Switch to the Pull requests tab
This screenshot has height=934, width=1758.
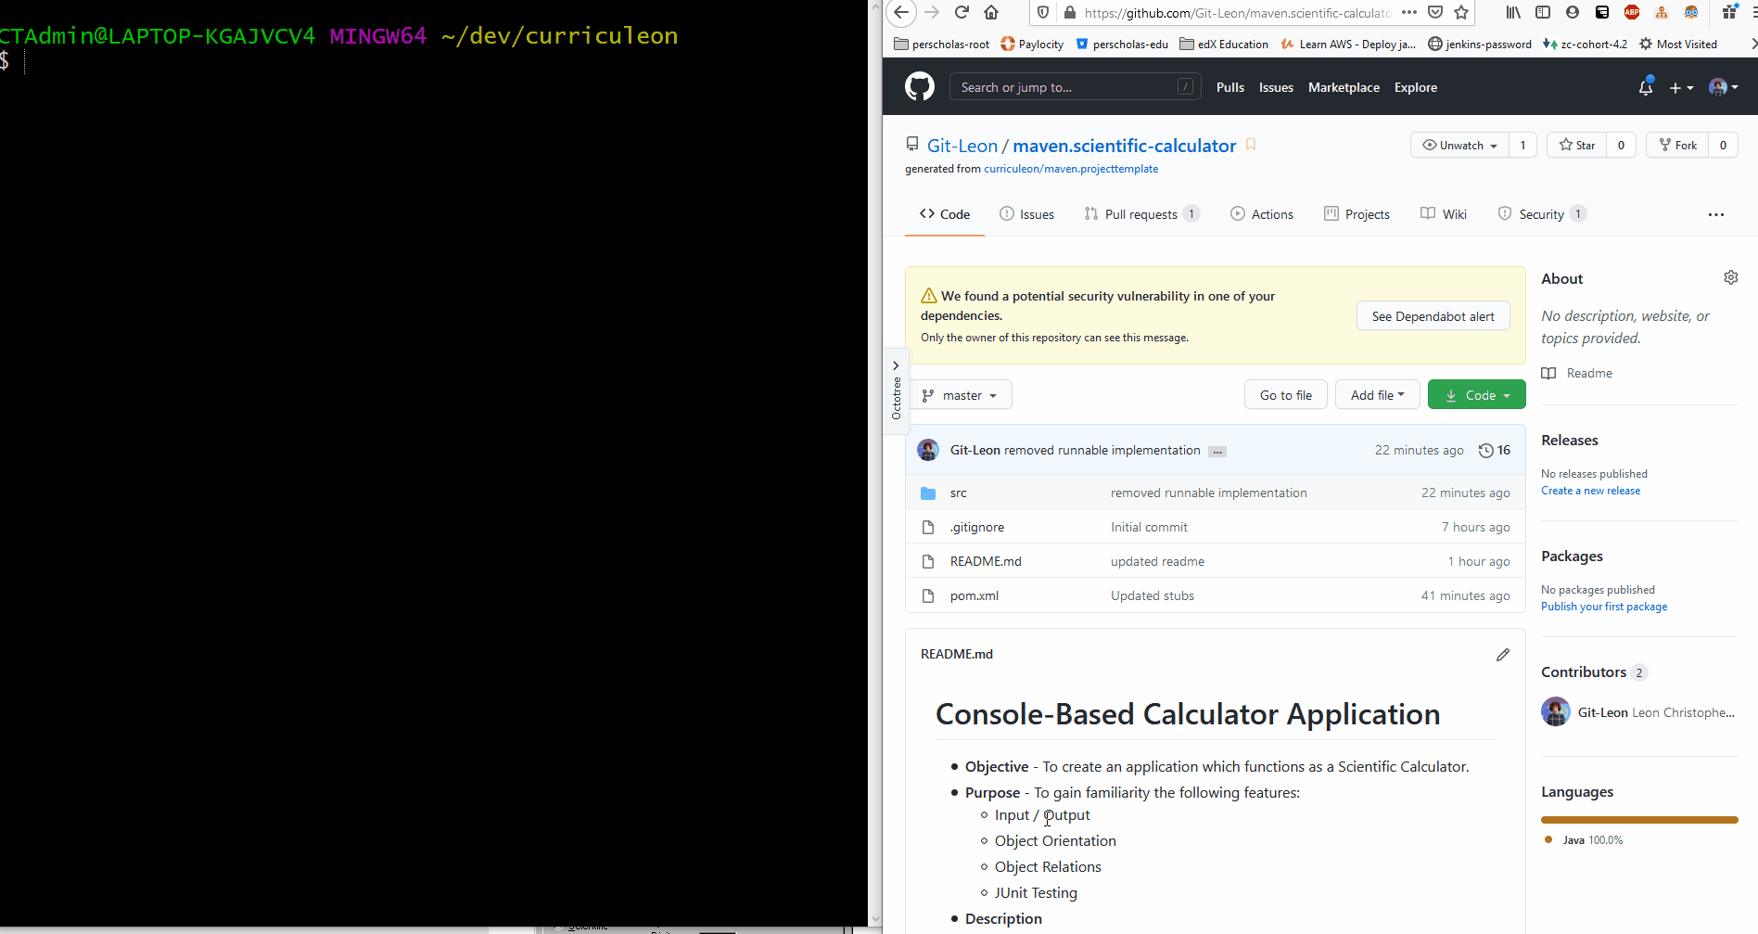point(1141,213)
